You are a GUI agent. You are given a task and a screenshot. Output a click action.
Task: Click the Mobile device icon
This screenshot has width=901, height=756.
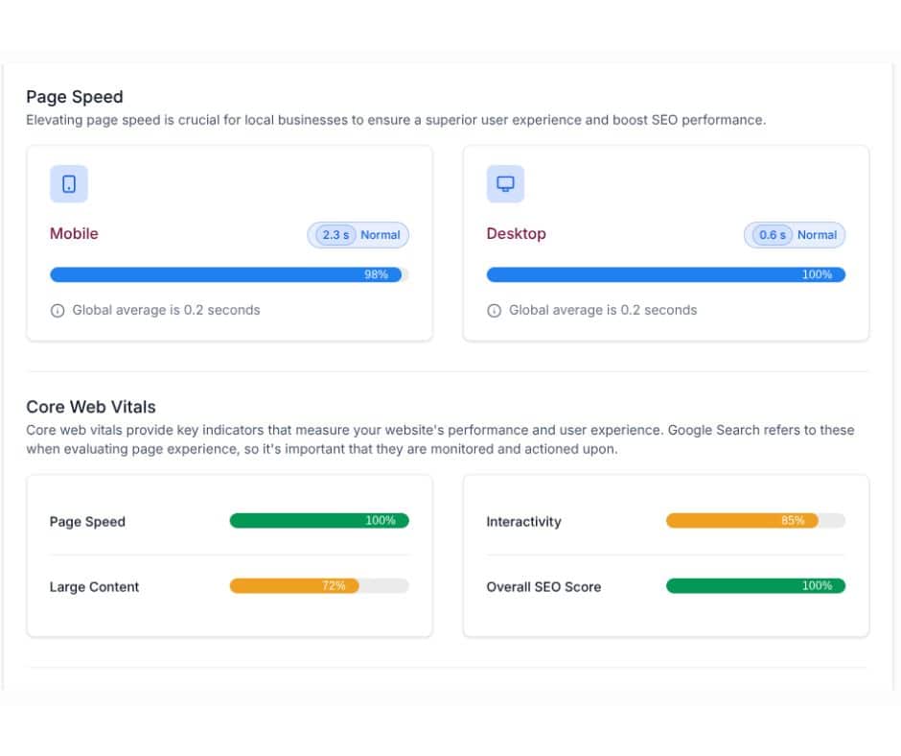coord(68,183)
